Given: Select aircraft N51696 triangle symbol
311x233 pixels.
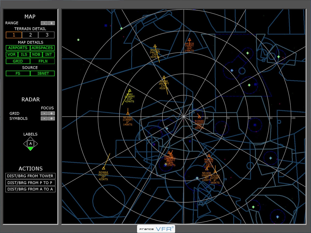Looking at the screenshot, I should coord(207,169).
